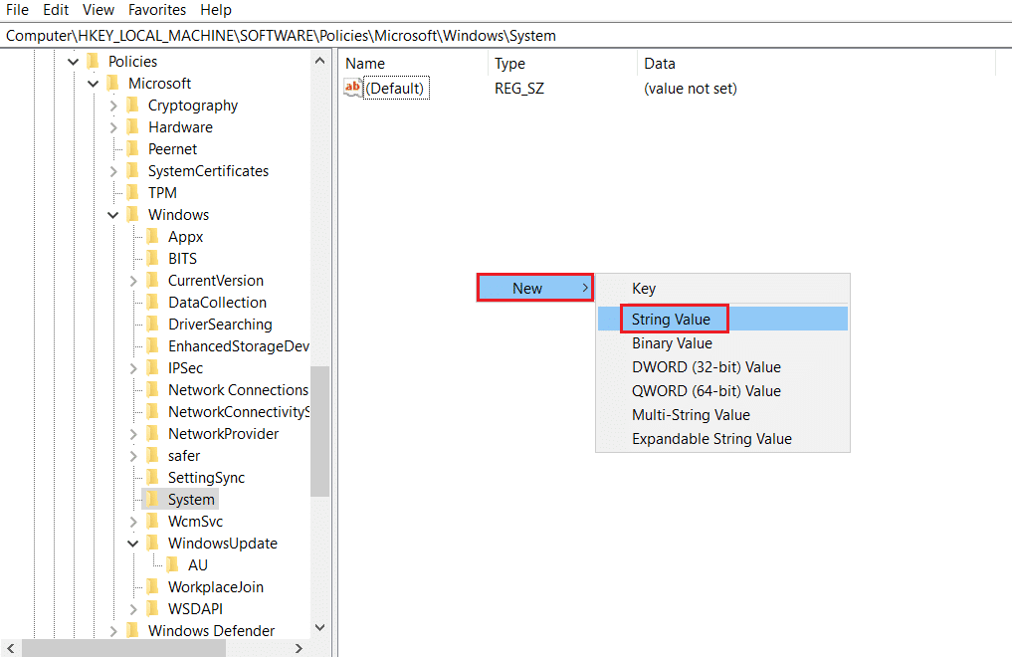Expand the safer key
Image resolution: width=1012 pixels, height=657 pixels.
[133, 456]
